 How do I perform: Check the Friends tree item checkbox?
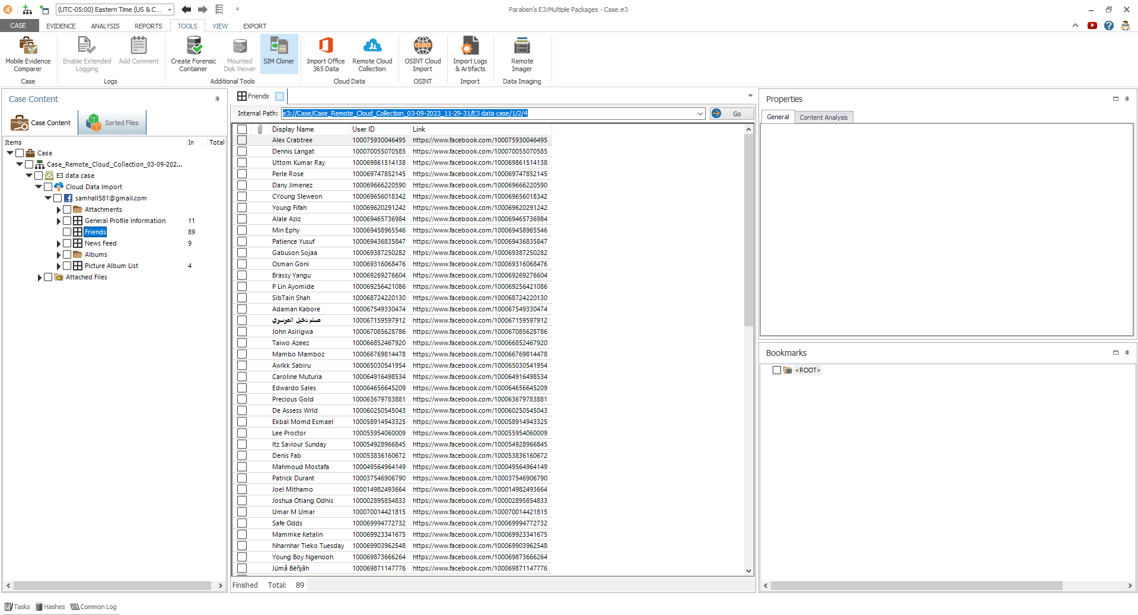click(x=67, y=232)
